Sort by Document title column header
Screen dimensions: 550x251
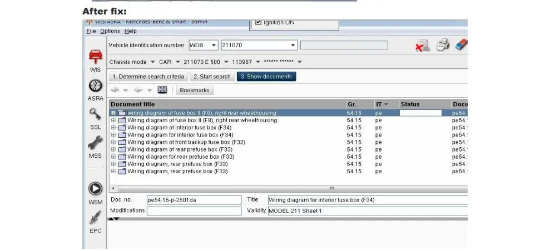pyautogui.click(x=227, y=104)
